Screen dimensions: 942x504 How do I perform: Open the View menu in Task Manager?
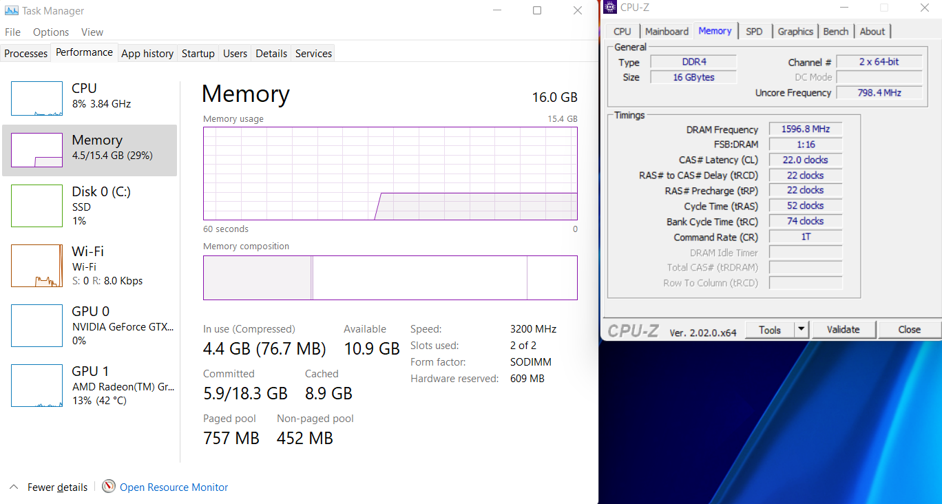click(x=92, y=32)
